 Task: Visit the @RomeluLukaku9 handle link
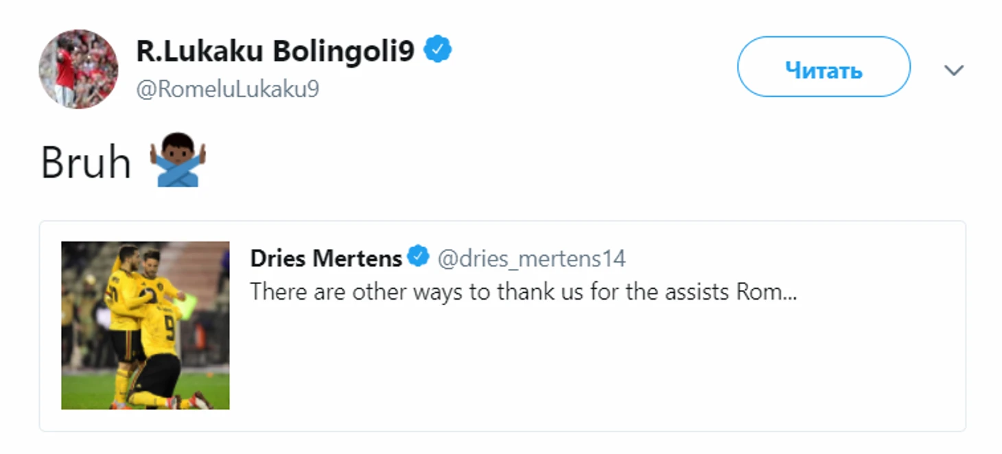[228, 90]
